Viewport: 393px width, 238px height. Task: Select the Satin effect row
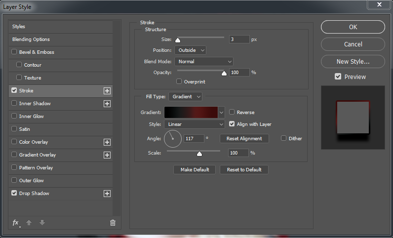tap(61, 129)
